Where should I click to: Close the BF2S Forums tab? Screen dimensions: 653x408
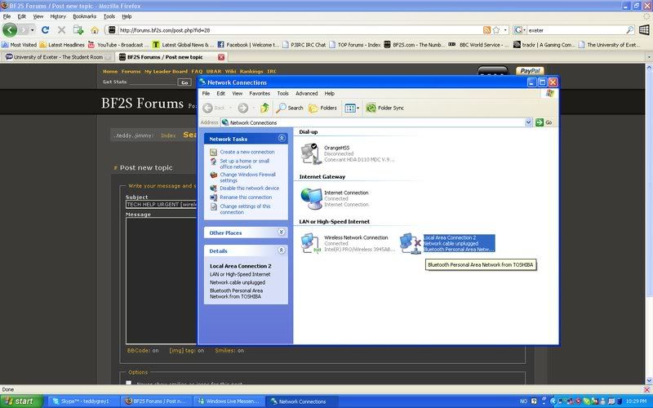(221, 57)
